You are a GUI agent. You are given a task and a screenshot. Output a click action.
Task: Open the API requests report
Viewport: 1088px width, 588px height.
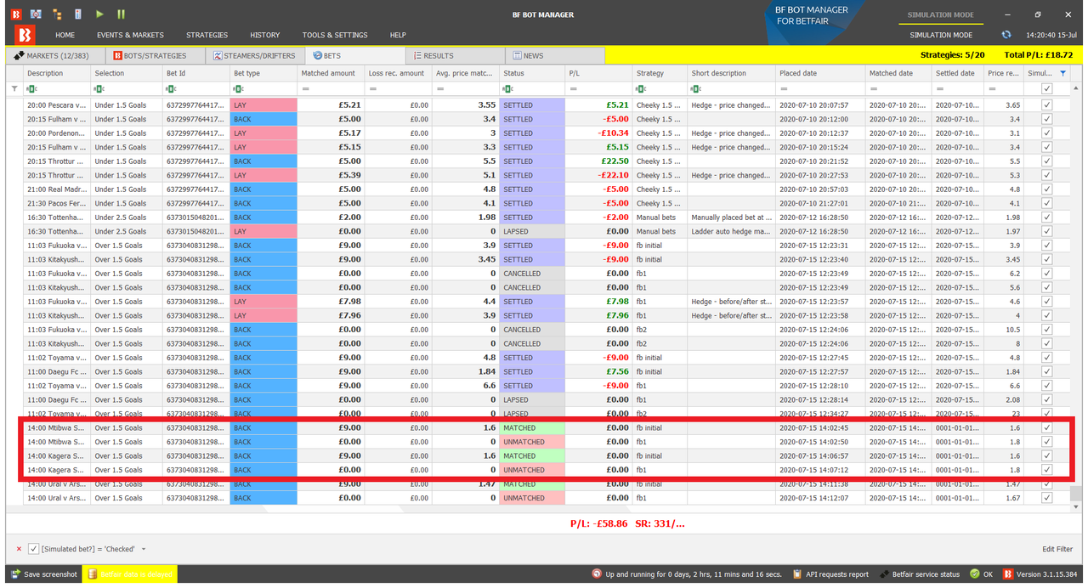[830, 574]
